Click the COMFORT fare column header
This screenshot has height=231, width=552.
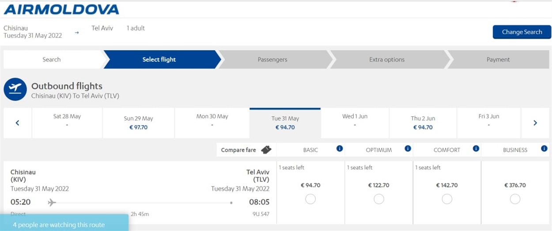click(447, 150)
